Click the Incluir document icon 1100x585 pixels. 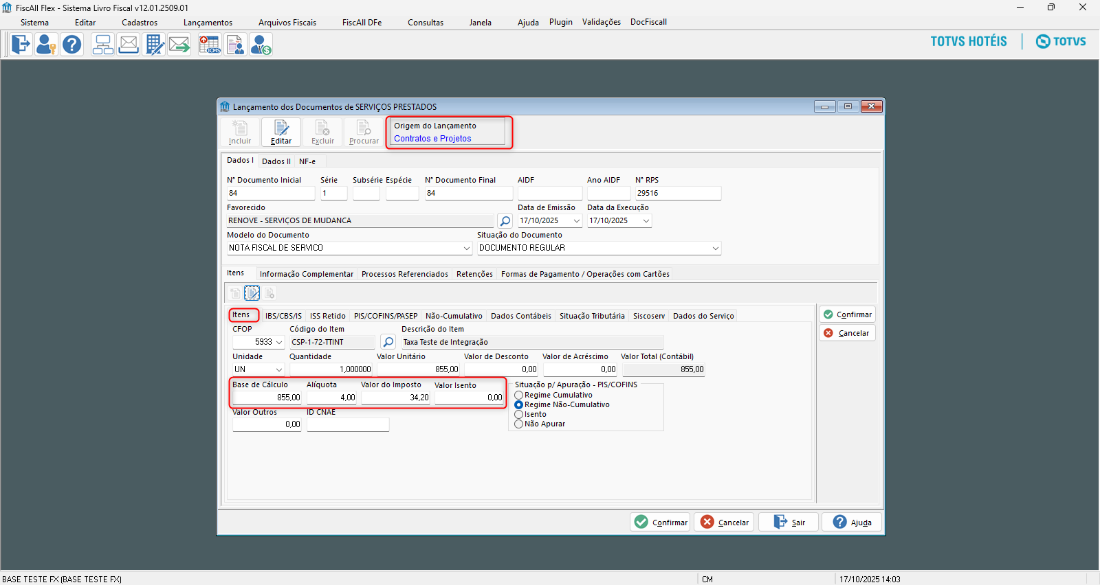click(240, 132)
